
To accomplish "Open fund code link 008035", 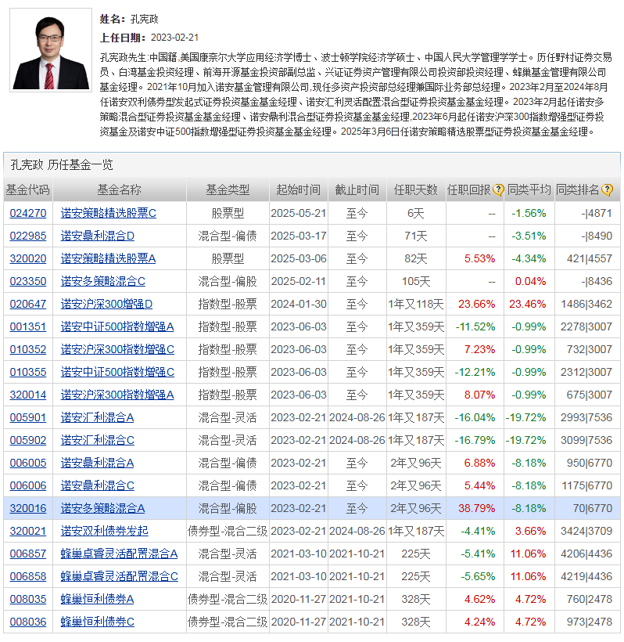I will point(28,600).
